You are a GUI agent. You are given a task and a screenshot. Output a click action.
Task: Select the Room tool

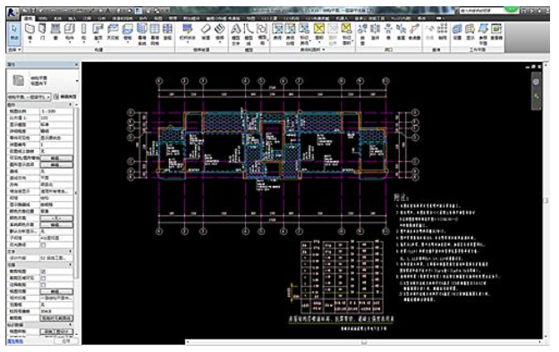277,31
